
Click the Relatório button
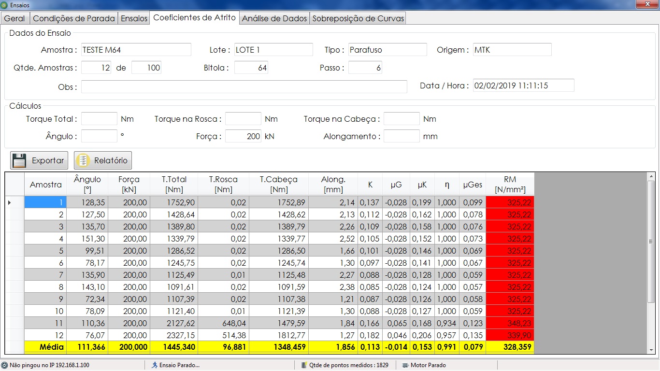[x=103, y=160]
